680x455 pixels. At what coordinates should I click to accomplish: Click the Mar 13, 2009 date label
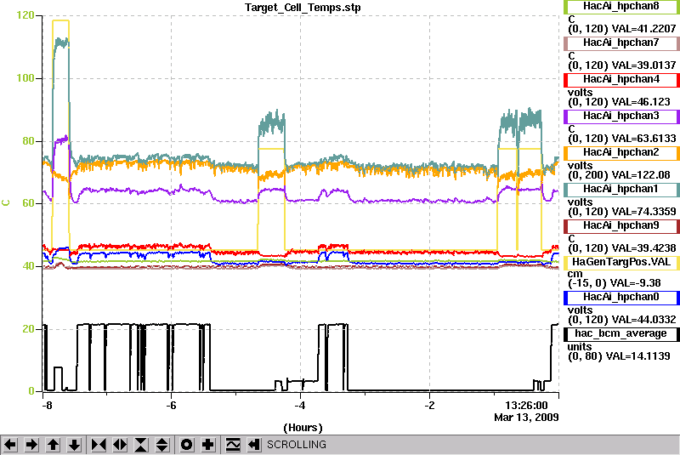point(526,418)
